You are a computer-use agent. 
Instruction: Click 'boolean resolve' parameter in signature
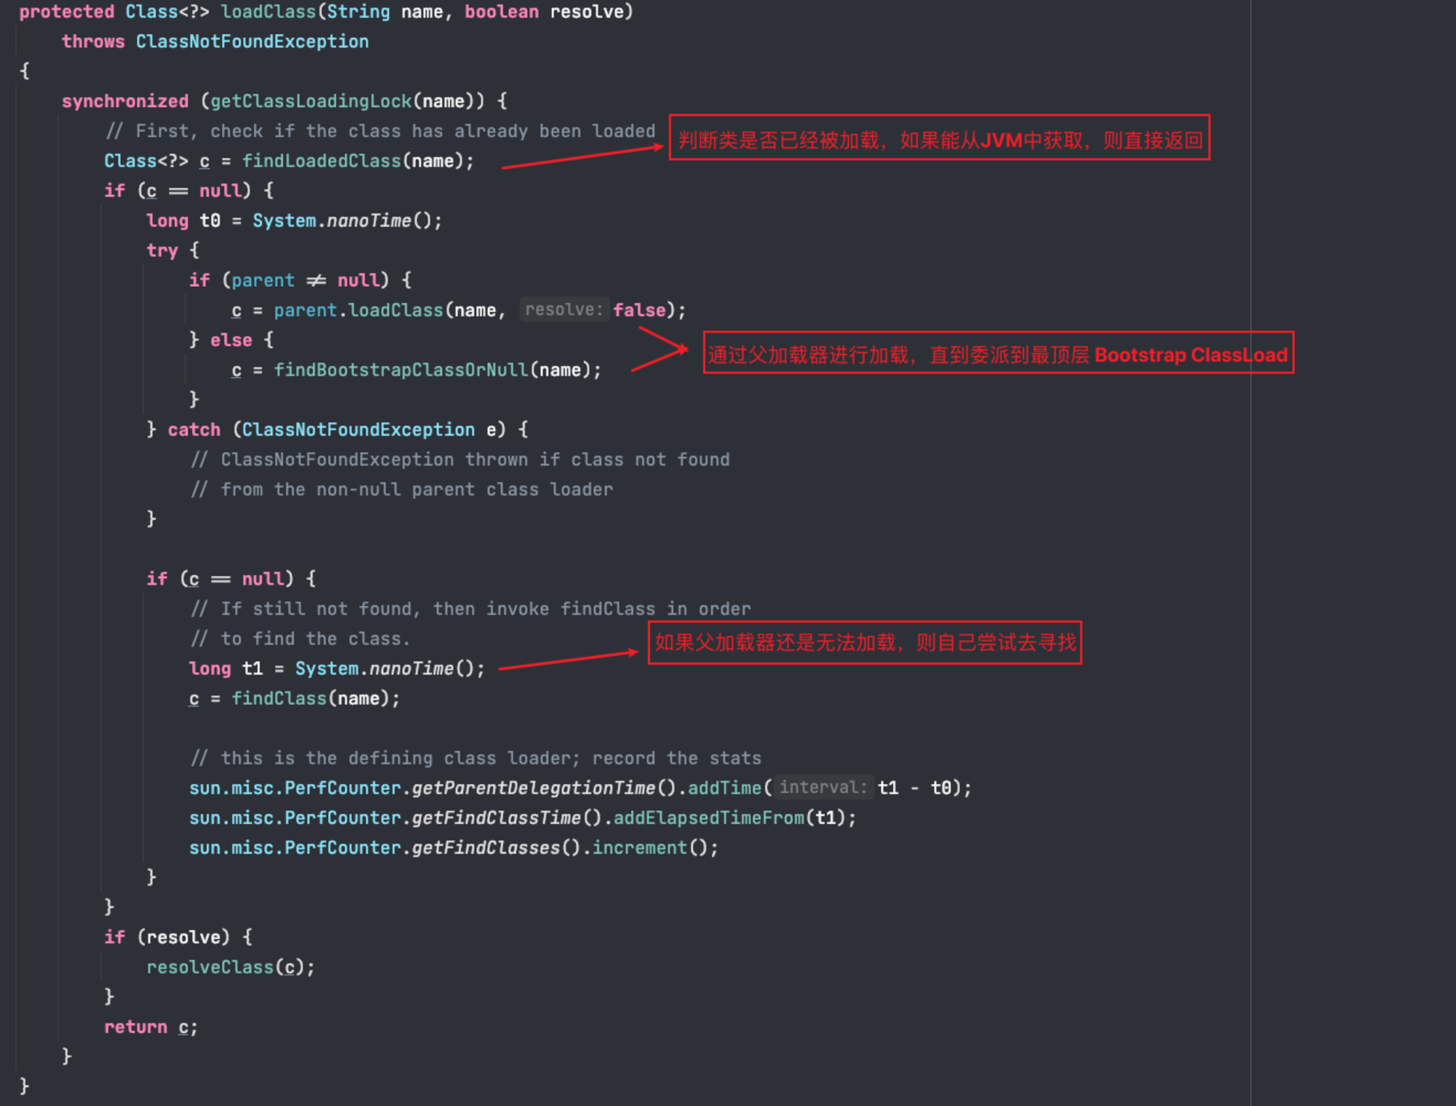pos(545,12)
